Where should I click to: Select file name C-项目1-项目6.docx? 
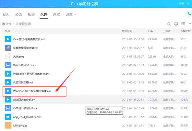(25, 109)
